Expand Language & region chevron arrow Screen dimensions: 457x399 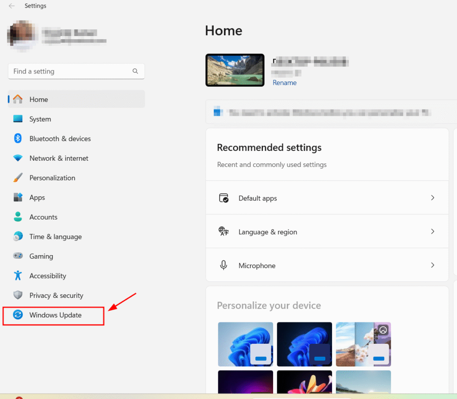point(432,232)
